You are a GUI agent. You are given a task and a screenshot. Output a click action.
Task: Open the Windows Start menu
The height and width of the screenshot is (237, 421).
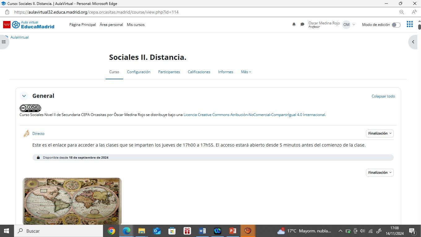[x=6, y=231]
